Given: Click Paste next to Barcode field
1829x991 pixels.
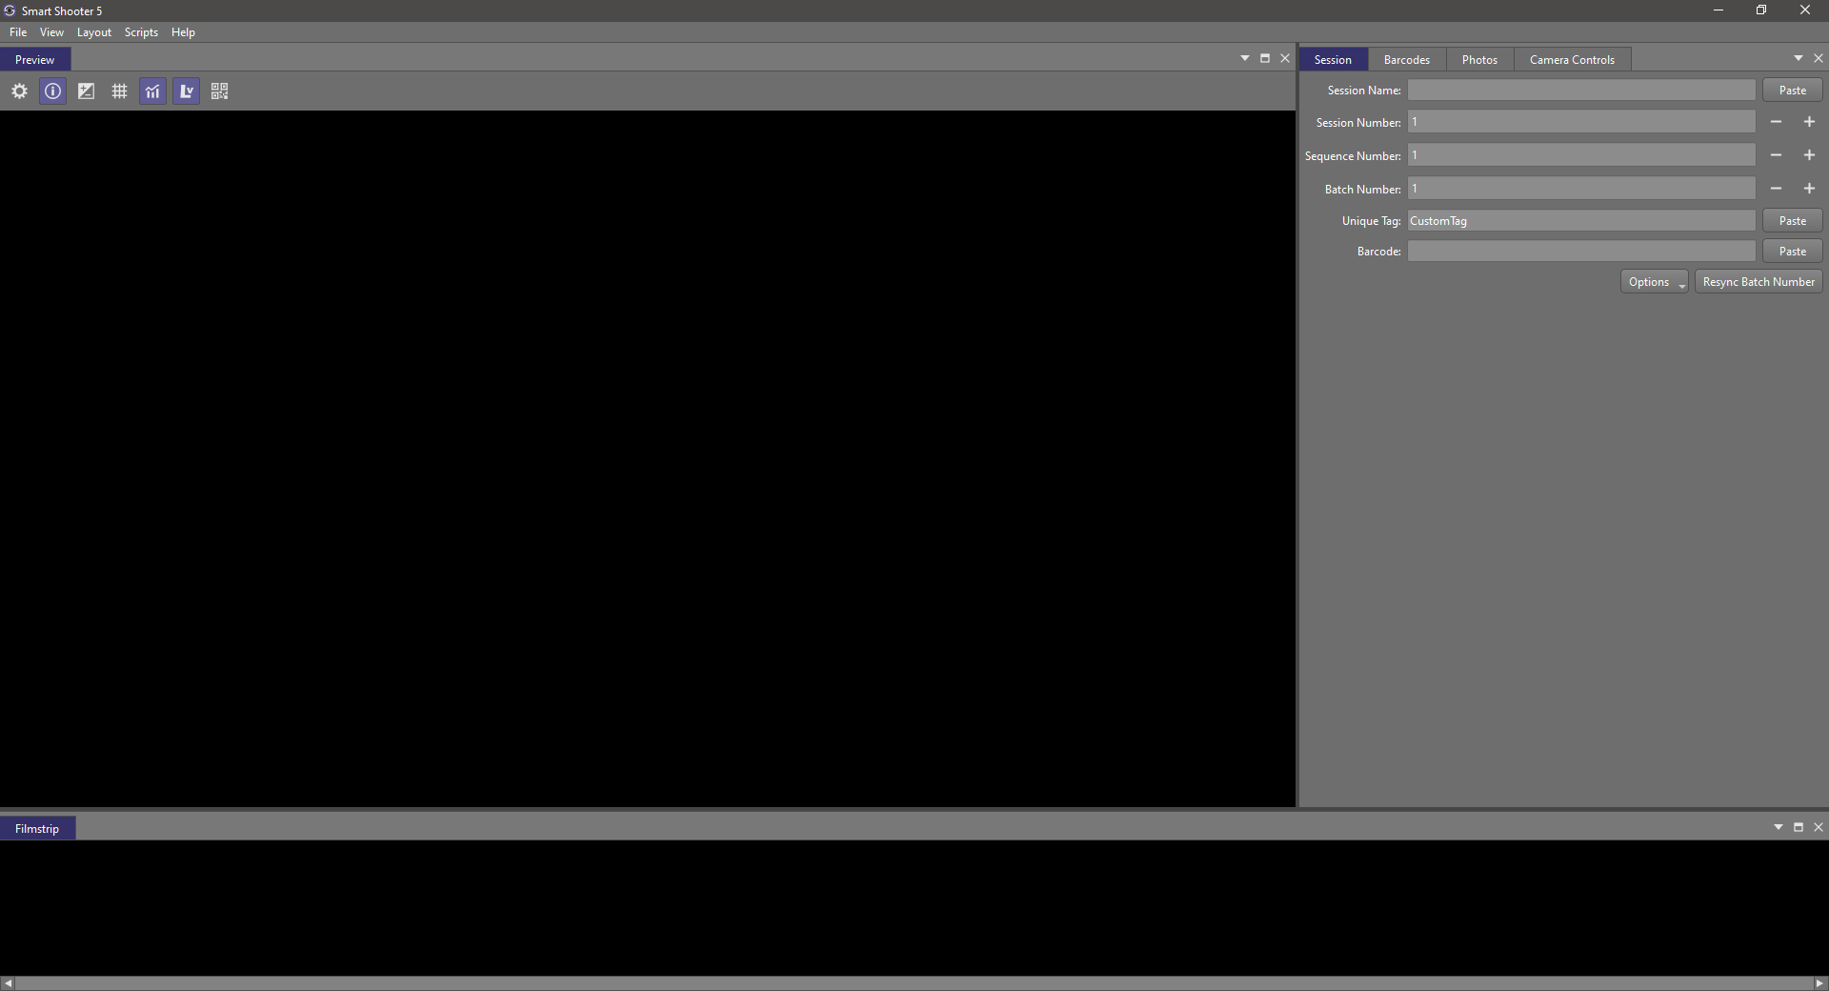Looking at the screenshot, I should (1792, 252).
